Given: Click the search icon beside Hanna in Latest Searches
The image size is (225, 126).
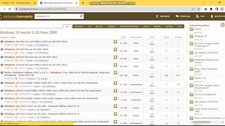Looking at the screenshot, I should click(x=191, y=29).
